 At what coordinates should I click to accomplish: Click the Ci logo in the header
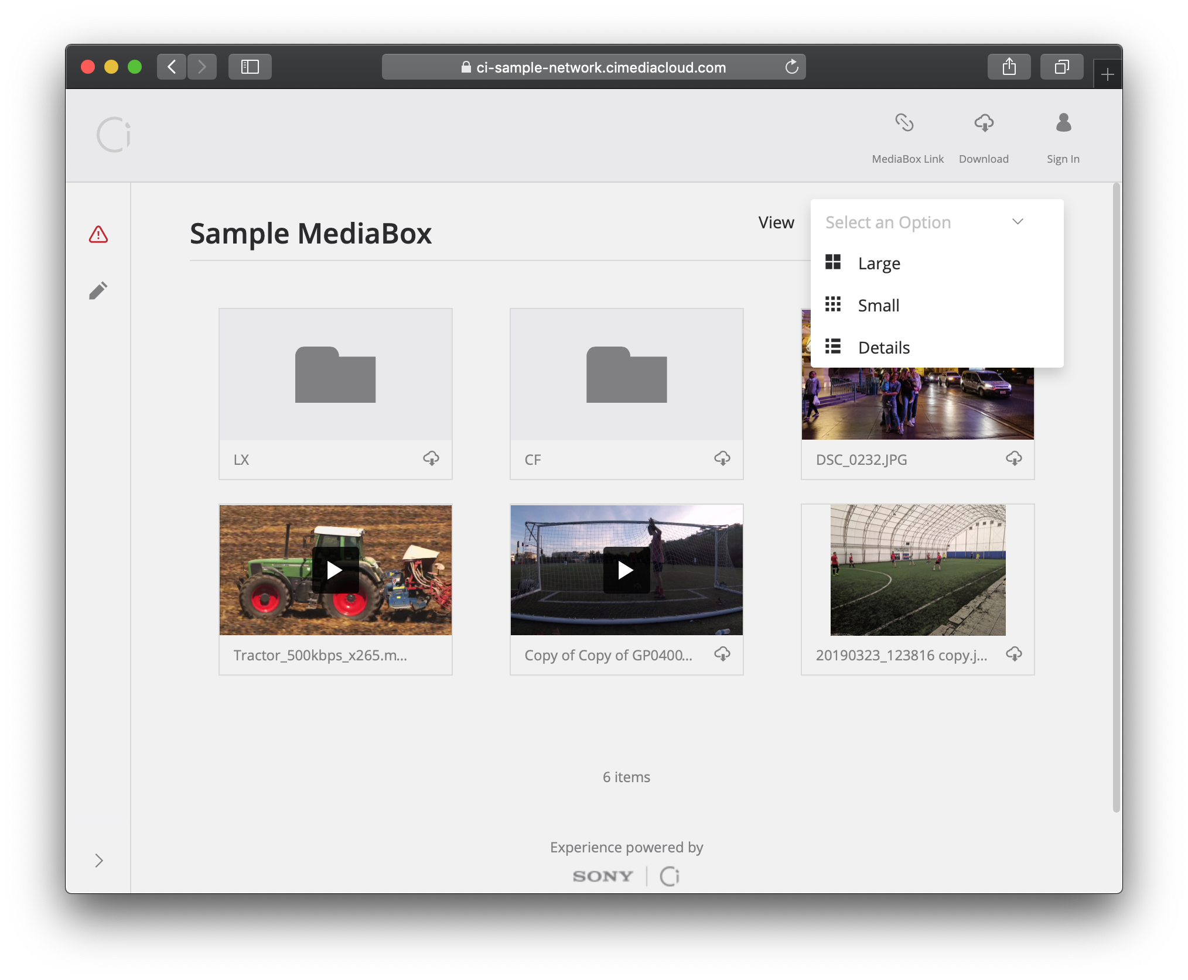(x=115, y=133)
